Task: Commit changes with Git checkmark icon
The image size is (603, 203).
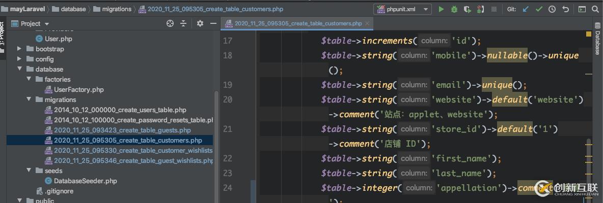Action: pyautogui.click(x=539, y=9)
